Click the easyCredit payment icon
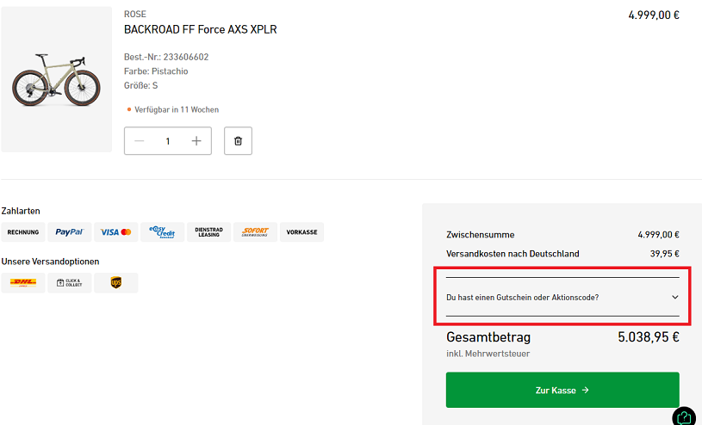The image size is (702, 425). click(x=162, y=232)
